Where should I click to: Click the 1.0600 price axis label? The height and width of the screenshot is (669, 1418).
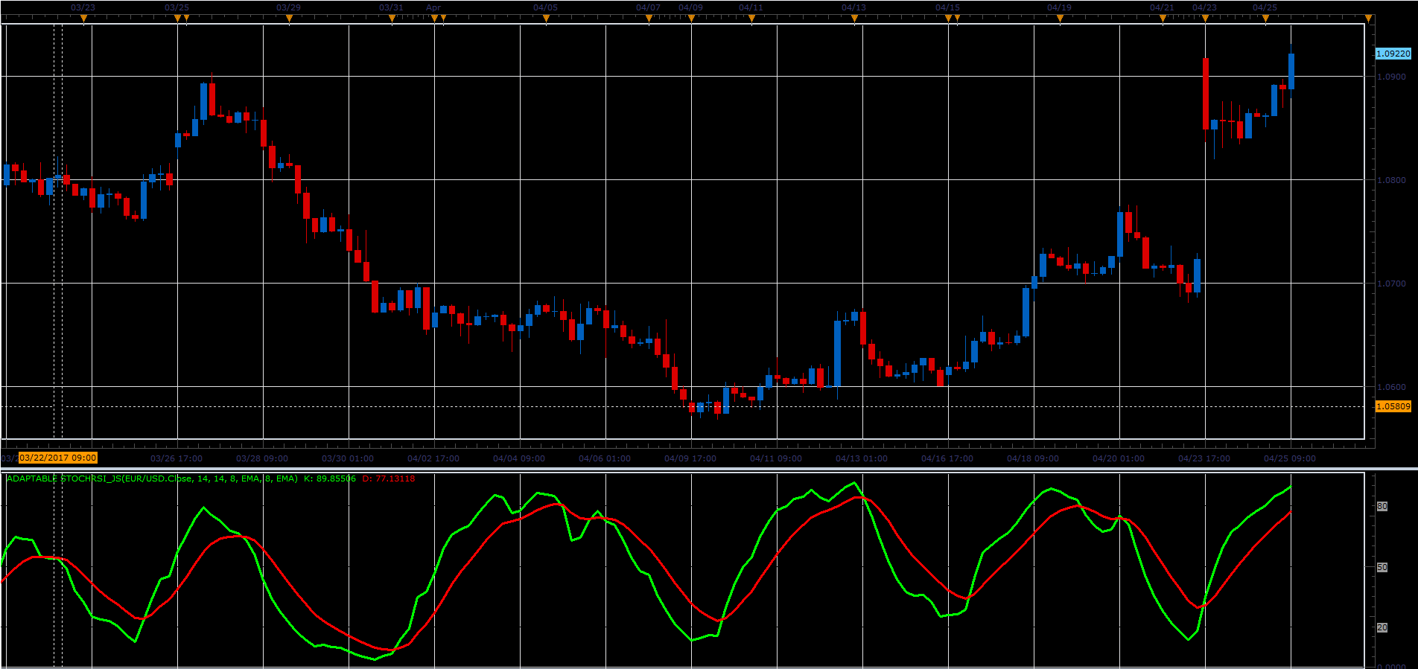tap(1392, 387)
